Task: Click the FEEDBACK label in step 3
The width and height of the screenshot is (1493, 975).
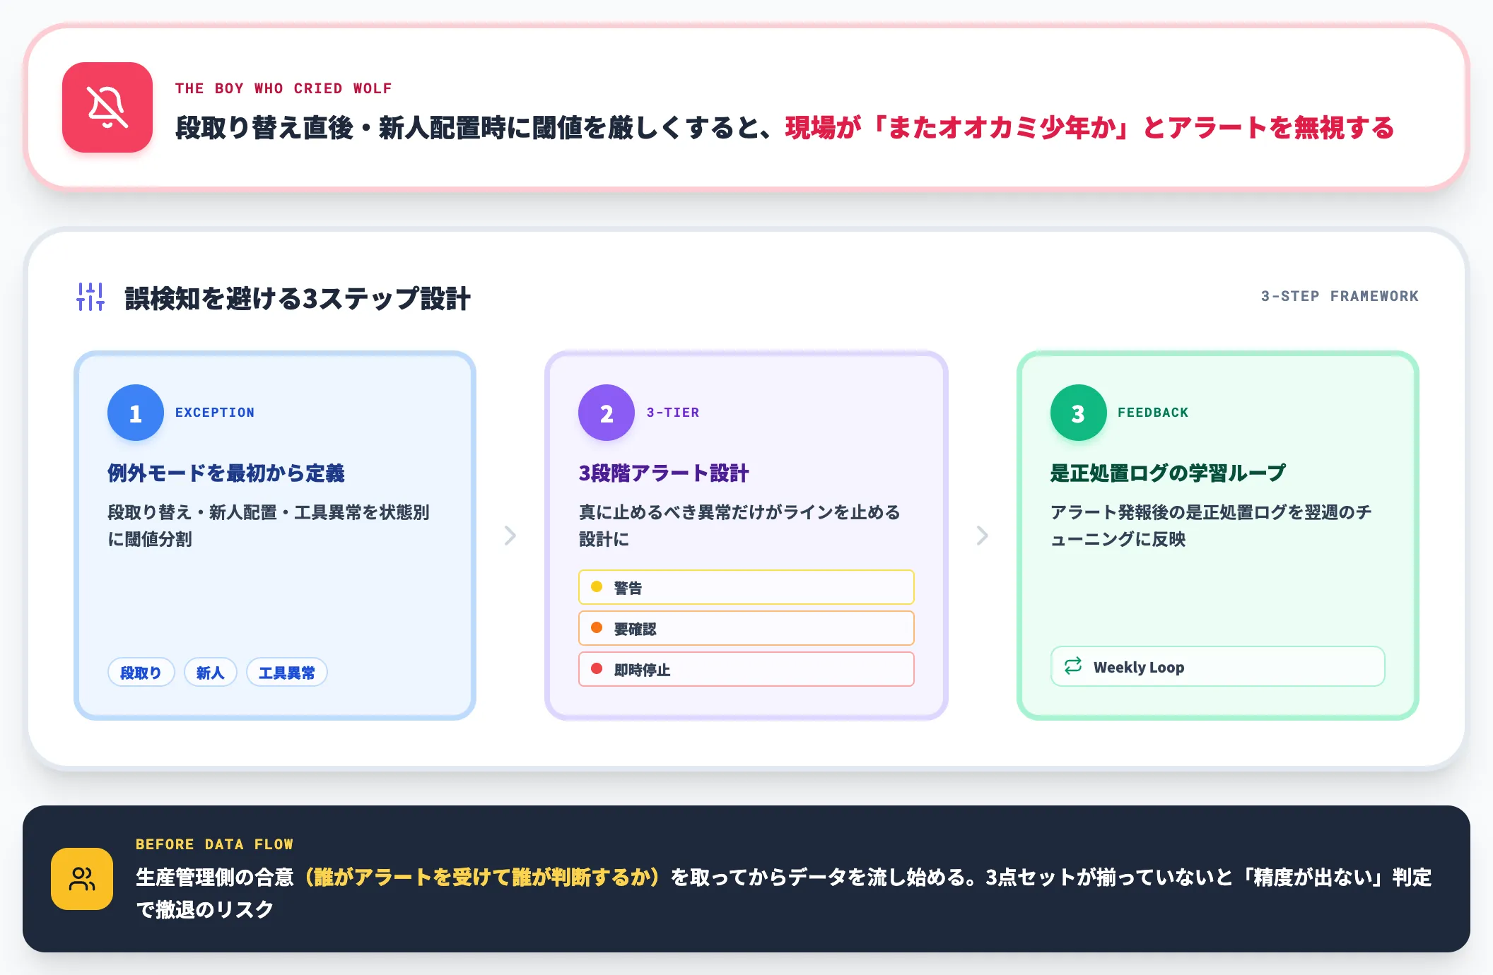Action: click(x=1153, y=413)
